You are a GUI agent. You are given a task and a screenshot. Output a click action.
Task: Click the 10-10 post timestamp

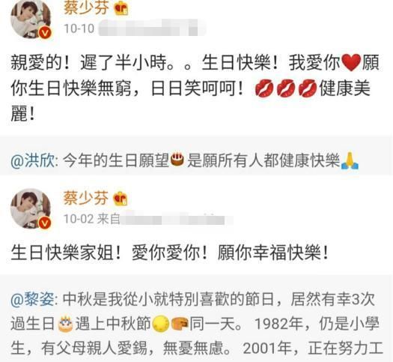click(79, 28)
